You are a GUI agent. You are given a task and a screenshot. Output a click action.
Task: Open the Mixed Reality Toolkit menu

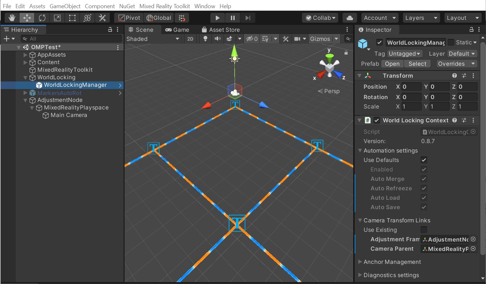tap(165, 6)
